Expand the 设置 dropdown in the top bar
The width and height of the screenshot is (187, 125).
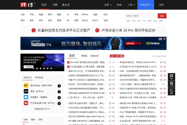pos(108,5)
